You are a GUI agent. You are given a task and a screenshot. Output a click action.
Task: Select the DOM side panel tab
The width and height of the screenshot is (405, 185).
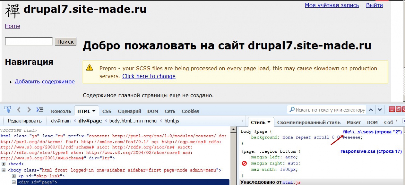[x=372, y=122]
